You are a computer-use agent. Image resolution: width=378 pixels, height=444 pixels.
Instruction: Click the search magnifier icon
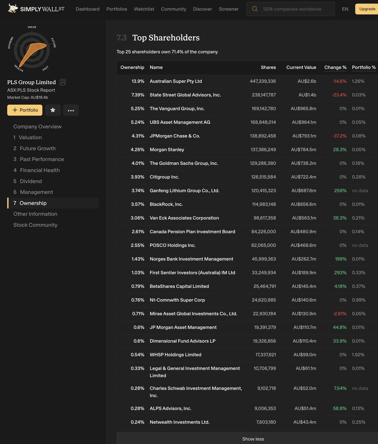pos(255,9)
